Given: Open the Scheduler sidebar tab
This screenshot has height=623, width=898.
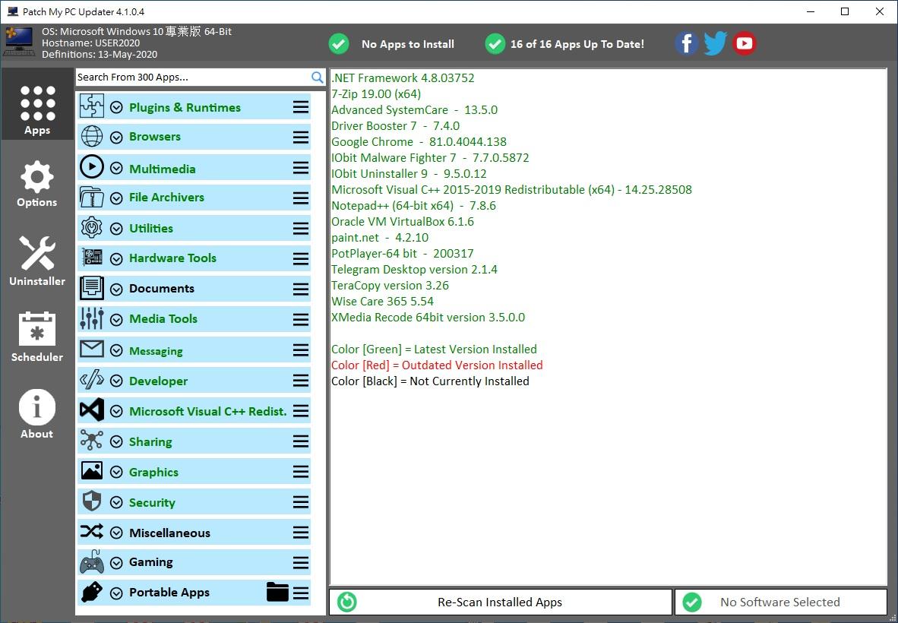Looking at the screenshot, I should coord(37,336).
